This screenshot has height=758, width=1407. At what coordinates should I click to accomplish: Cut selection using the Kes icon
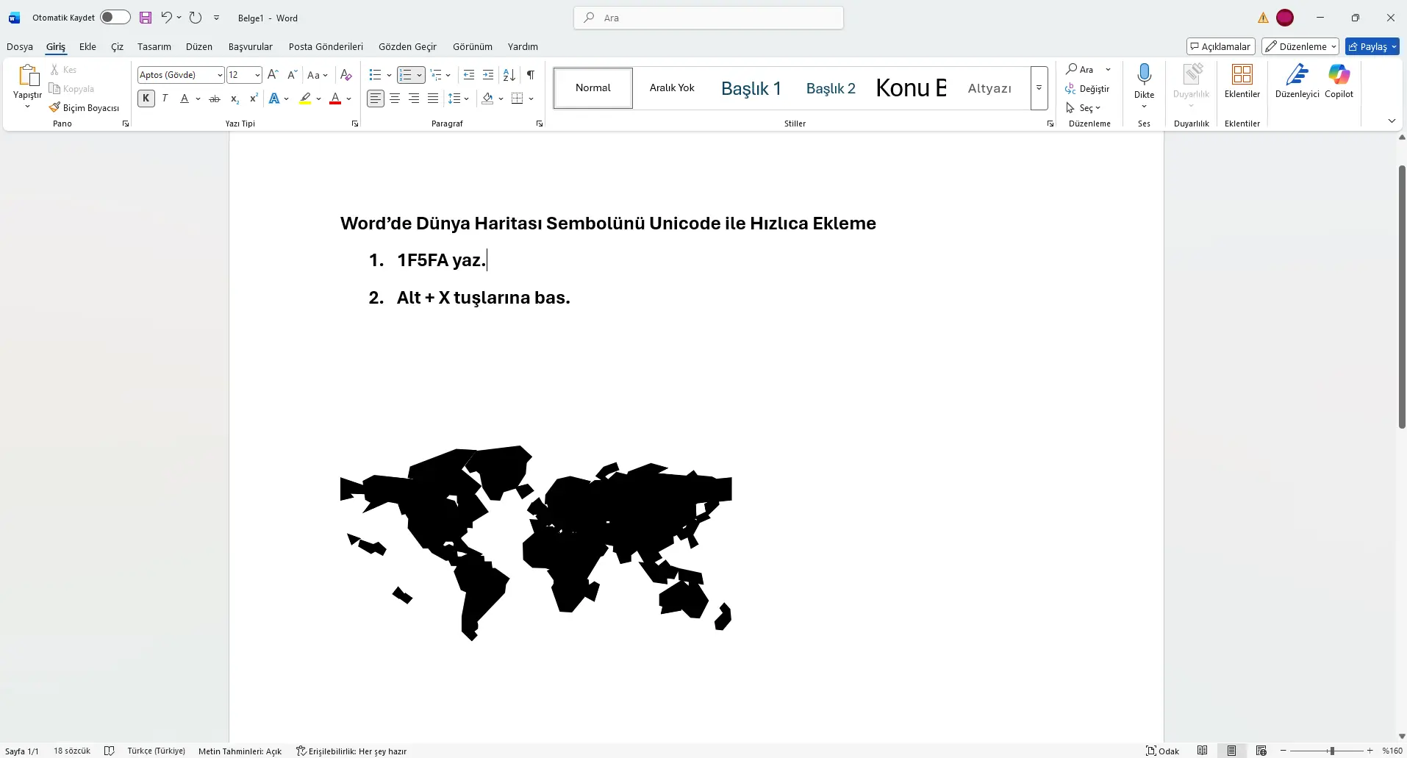click(64, 68)
